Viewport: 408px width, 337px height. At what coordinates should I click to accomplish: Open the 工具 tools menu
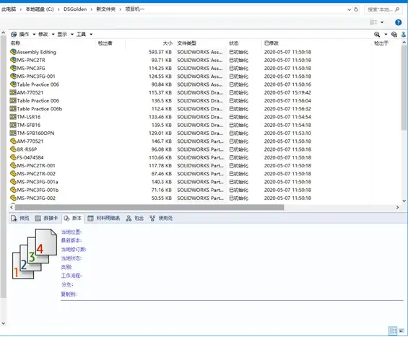pos(84,34)
